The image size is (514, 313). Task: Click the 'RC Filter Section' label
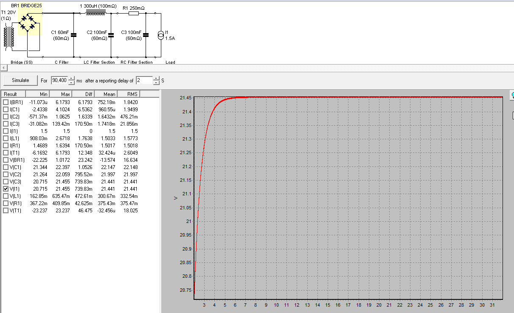[136, 62]
